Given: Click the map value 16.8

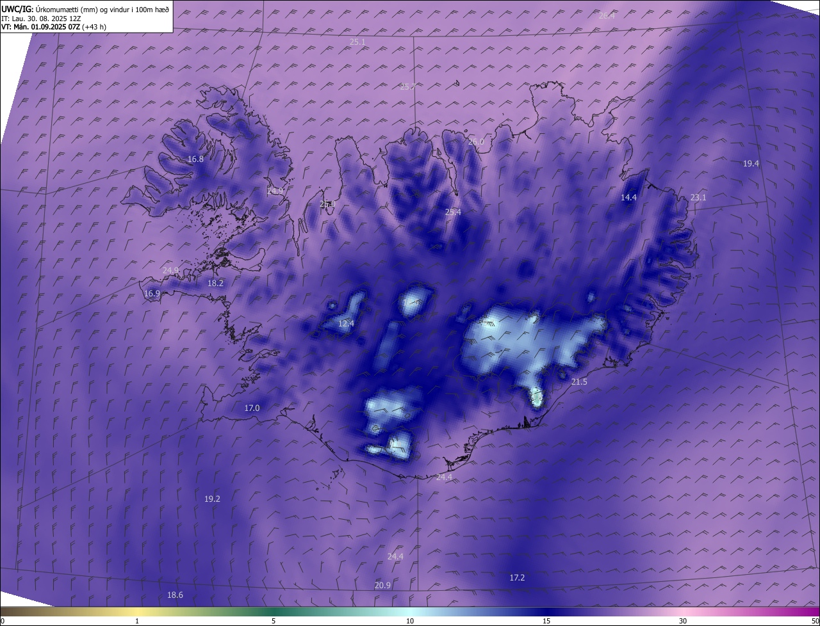Looking at the screenshot, I should point(195,159).
